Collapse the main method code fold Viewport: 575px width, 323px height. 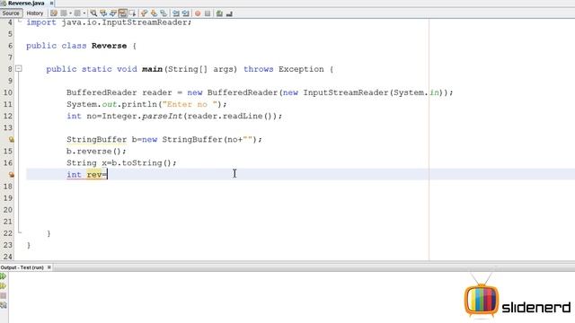coord(18,68)
